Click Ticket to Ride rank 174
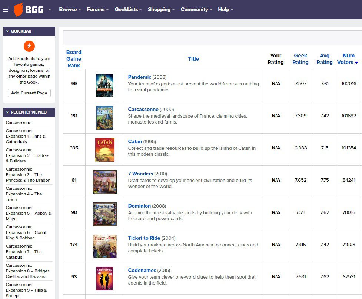The width and height of the screenshot is (362, 299). pos(74,244)
